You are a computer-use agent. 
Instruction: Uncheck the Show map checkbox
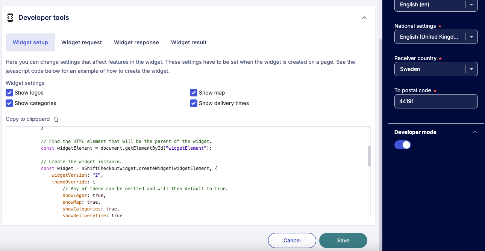click(194, 93)
